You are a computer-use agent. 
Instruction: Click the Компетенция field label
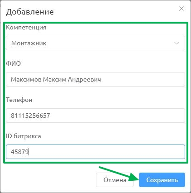tap(26, 28)
